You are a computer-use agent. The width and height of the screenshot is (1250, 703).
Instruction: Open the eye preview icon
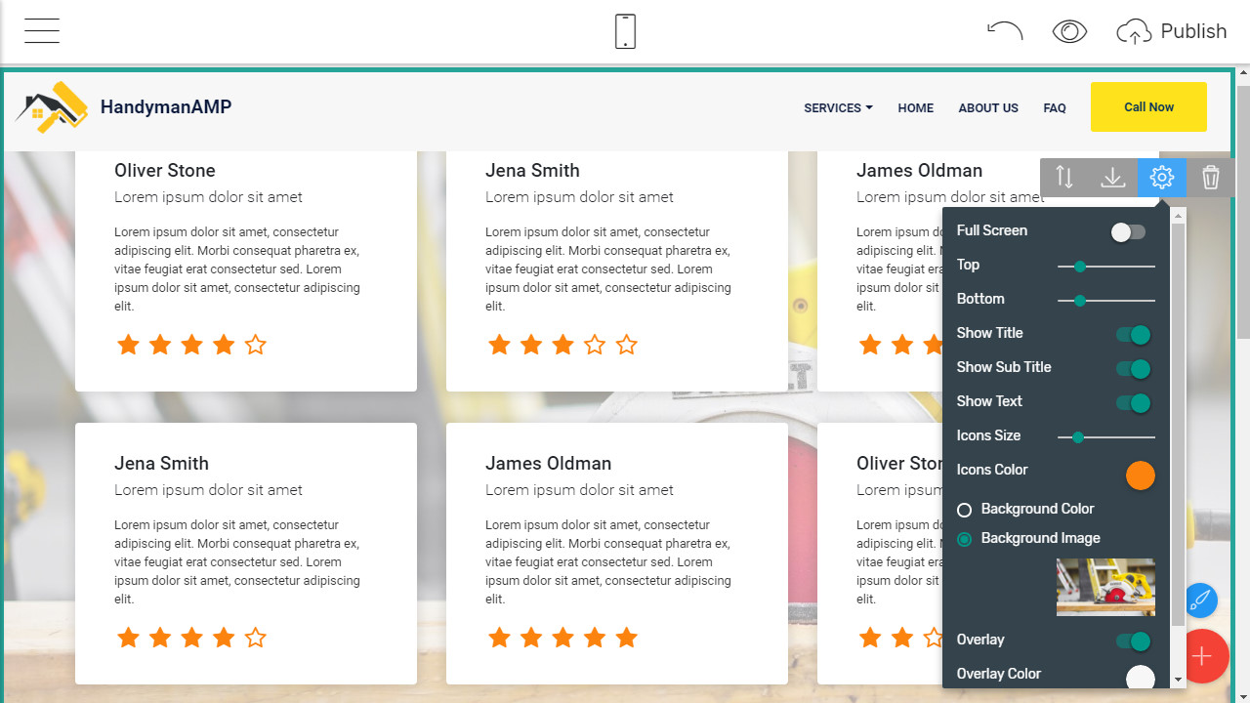tap(1069, 31)
